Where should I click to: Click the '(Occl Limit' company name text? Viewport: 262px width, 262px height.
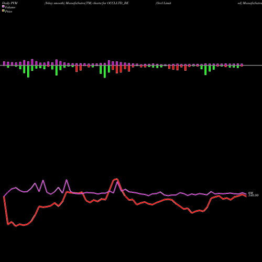coord(163,3)
